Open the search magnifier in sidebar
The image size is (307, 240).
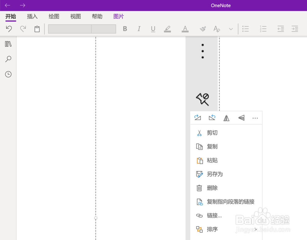[x=8, y=59]
